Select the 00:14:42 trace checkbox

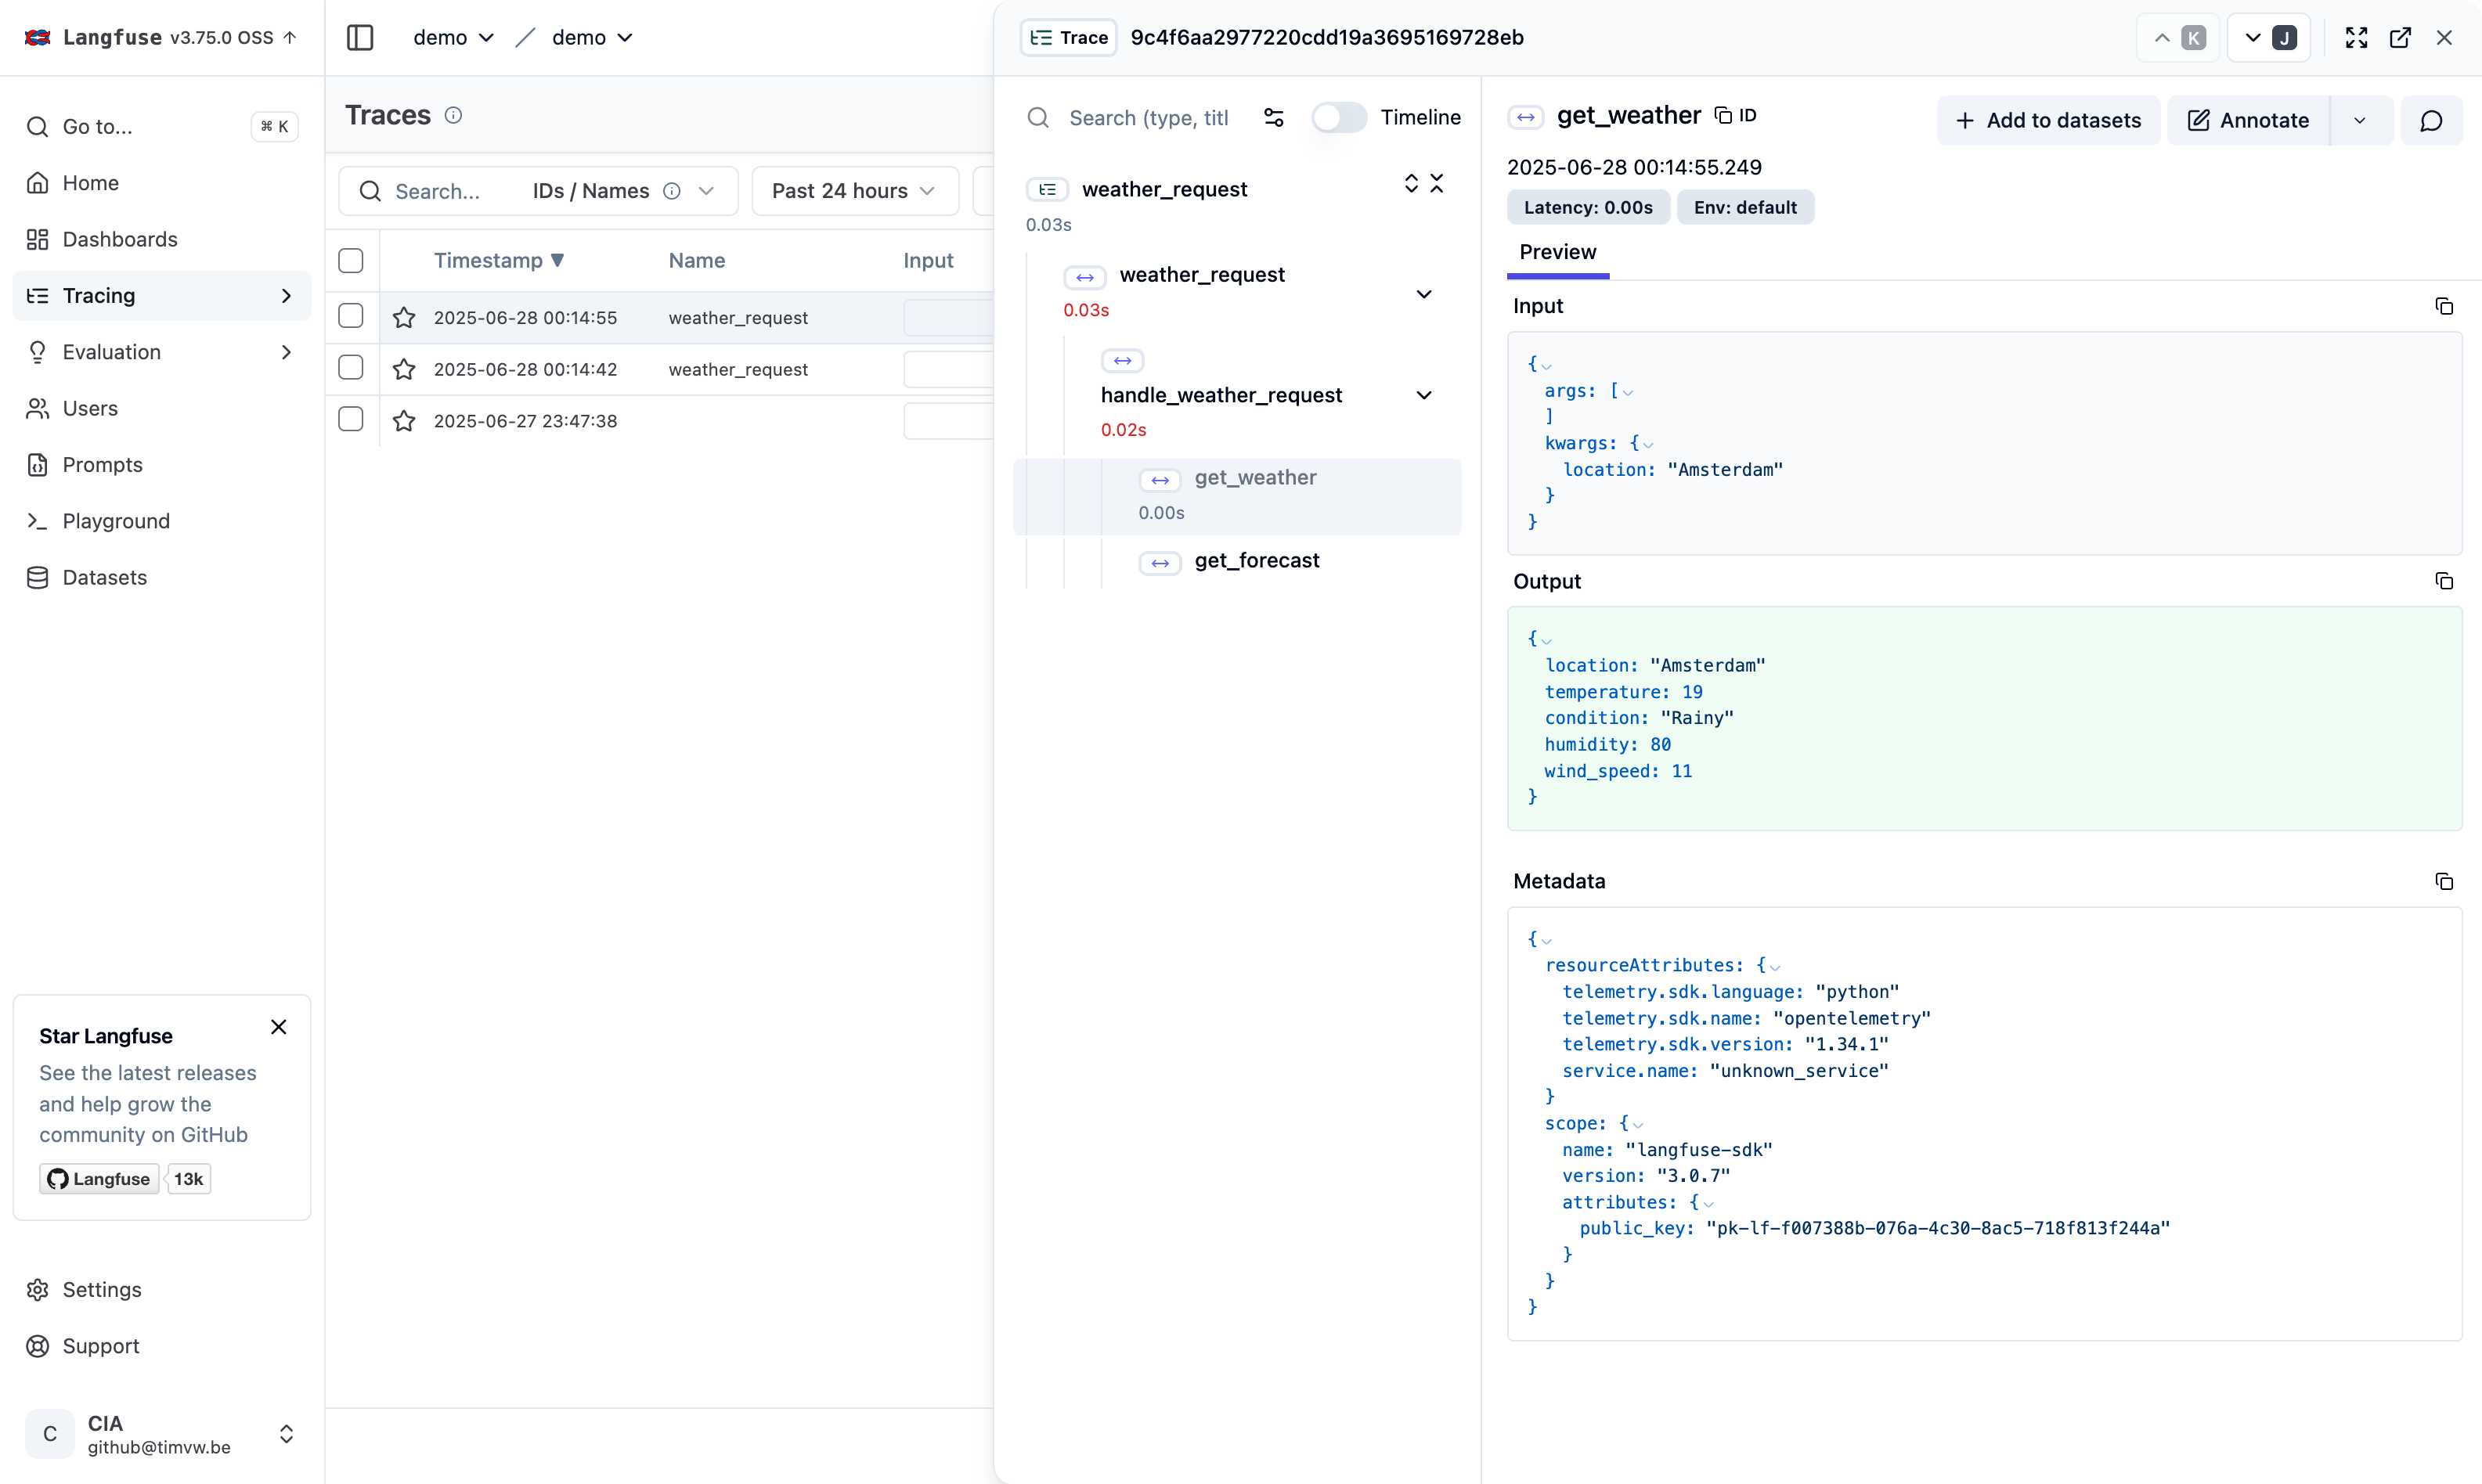351,368
